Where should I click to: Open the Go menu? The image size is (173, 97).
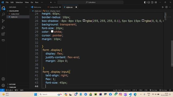(32, 2)
